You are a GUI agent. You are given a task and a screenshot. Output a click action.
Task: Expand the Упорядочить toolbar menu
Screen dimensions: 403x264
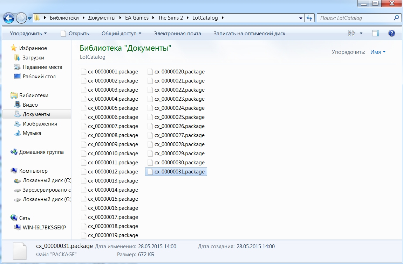pos(28,34)
